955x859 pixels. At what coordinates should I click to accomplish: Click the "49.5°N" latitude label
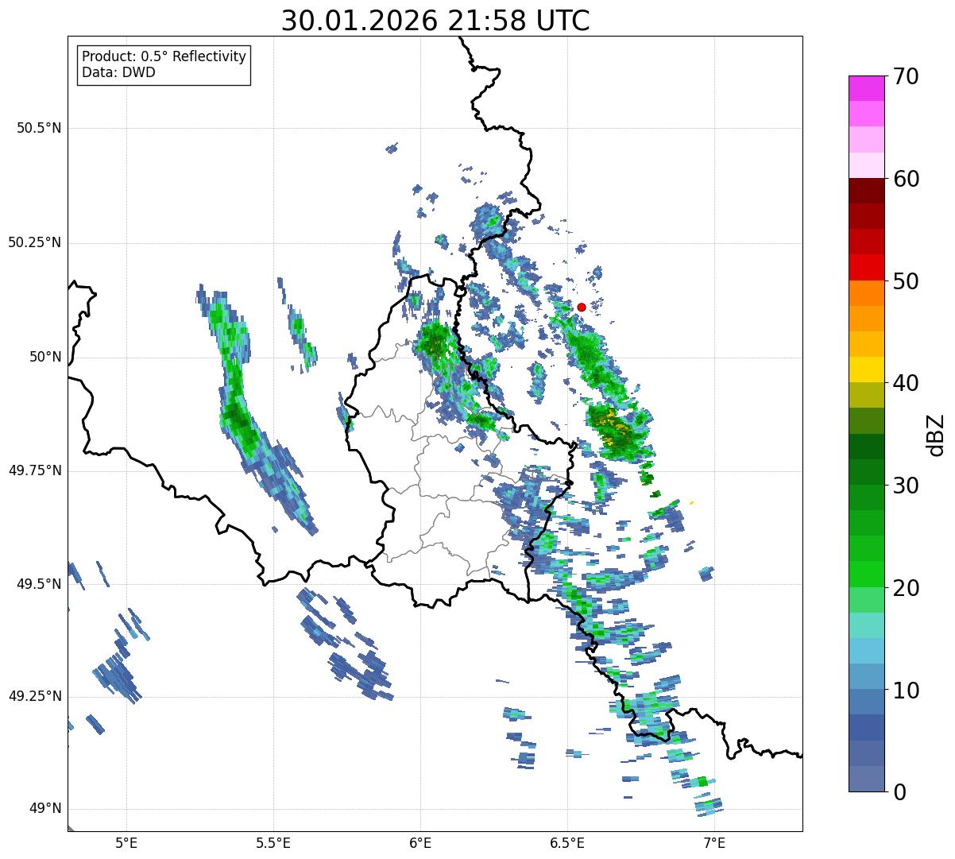(x=38, y=584)
